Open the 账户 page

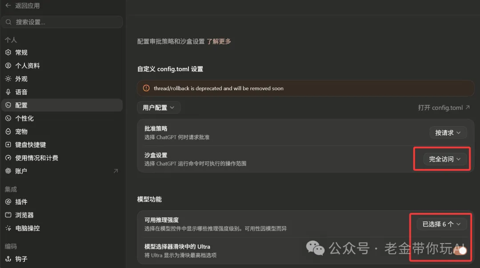click(62, 171)
